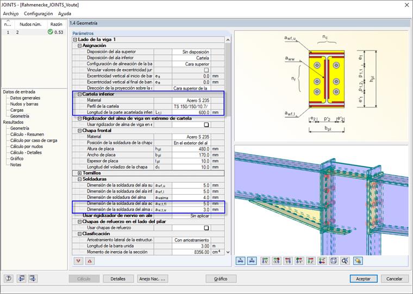Open 'Gráfico' item in results tree
The image size is (413, 294).
[x=17, y=158]
